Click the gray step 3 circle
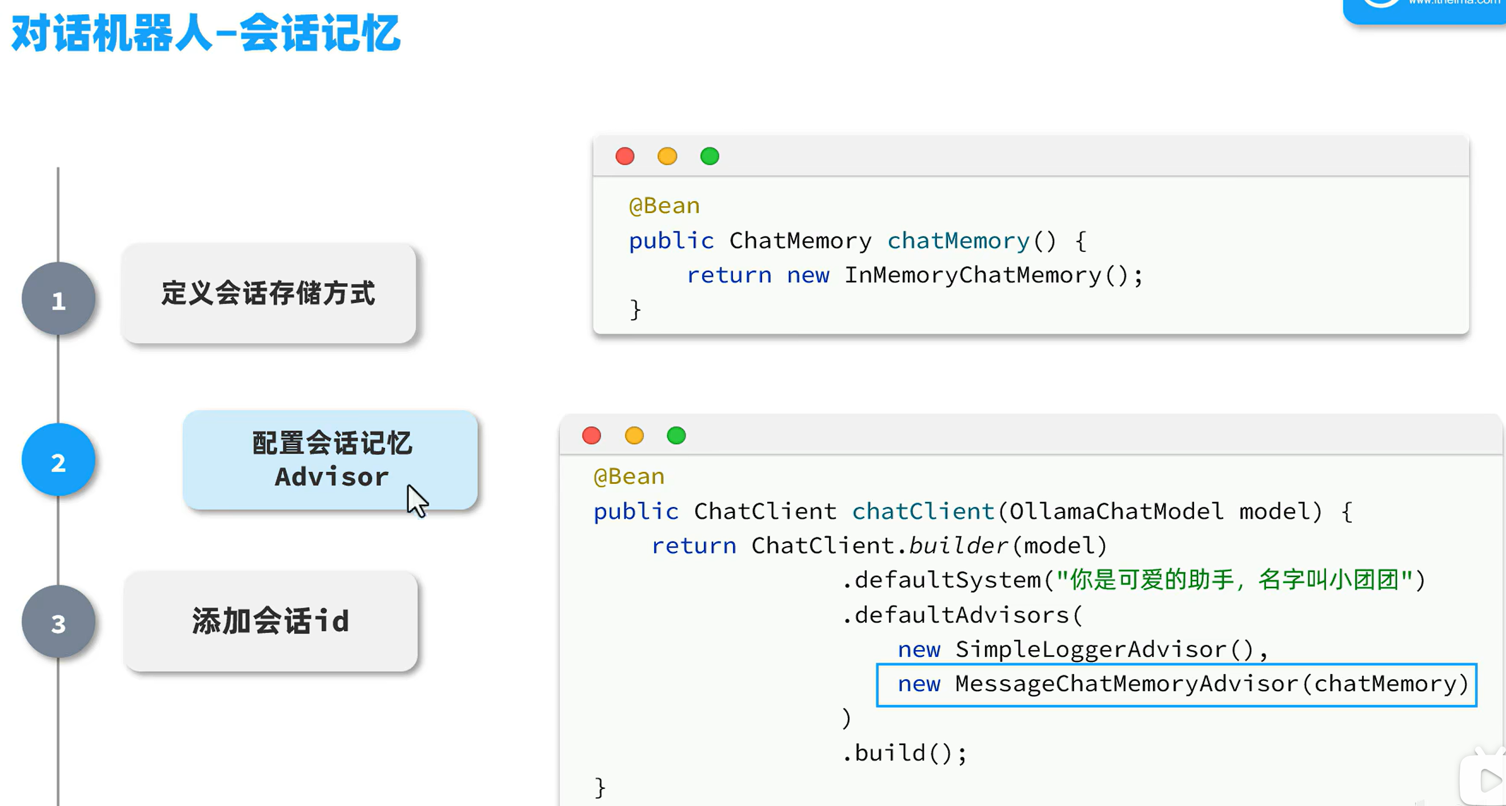The width and height of the screenshot is (1506, 806). tap(58, 622)
